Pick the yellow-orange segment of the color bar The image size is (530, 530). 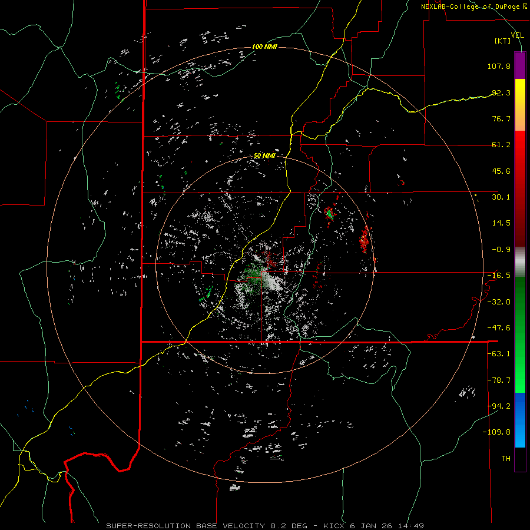520,105
